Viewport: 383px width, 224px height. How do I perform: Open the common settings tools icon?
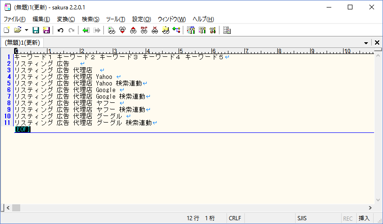coord(212,30)
